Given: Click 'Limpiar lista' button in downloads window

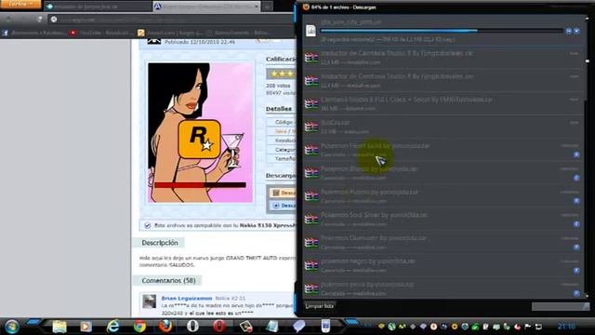Looking at the screenshot, I should coord(320,306).
